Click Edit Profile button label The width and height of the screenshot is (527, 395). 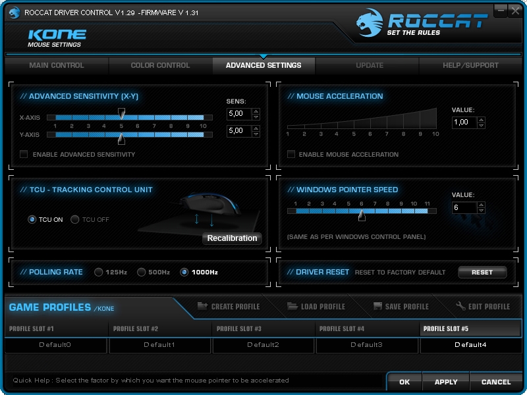click(489, 307)
